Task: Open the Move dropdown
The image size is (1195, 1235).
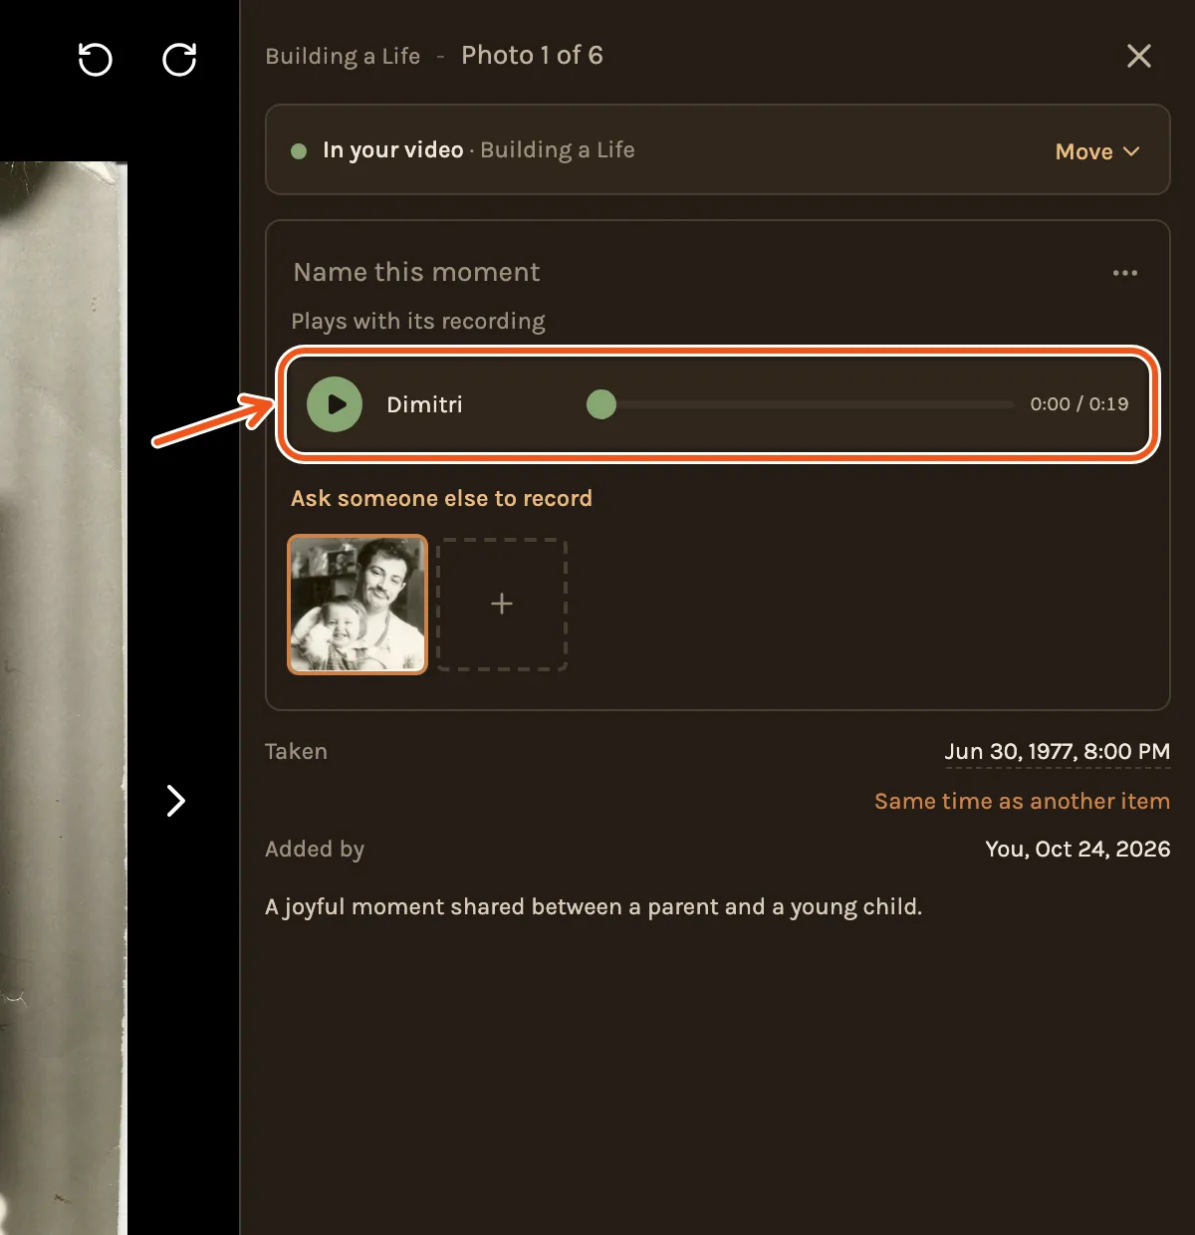Action: point(1097,151)
